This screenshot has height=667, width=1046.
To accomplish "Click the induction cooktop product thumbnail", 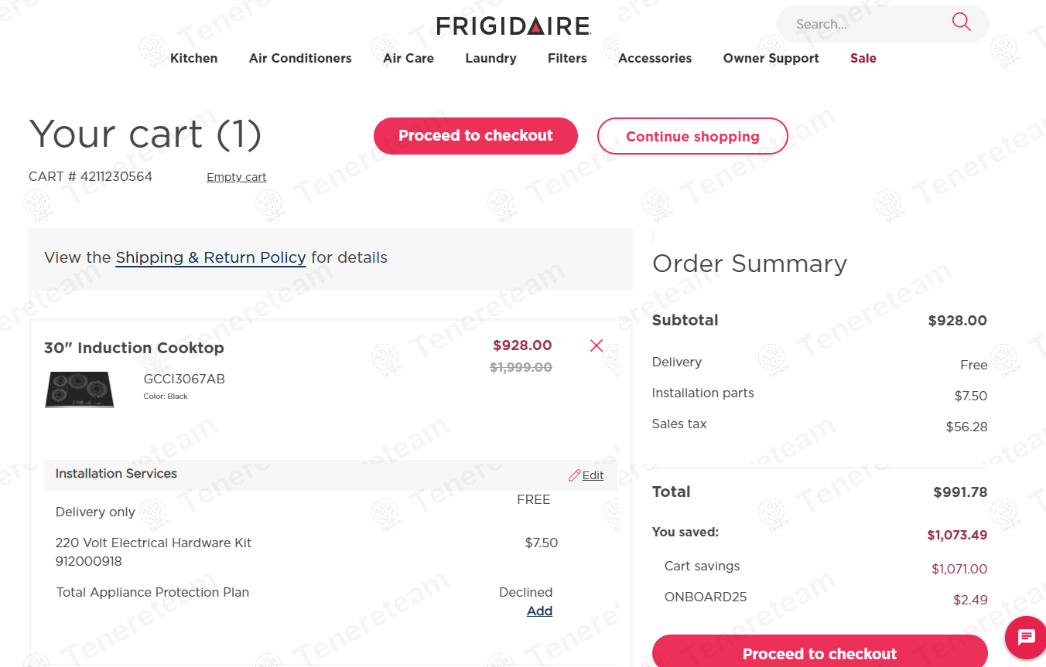I will tap(80, 390).
